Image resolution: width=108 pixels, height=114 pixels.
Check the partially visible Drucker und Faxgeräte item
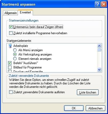(10, 71)
